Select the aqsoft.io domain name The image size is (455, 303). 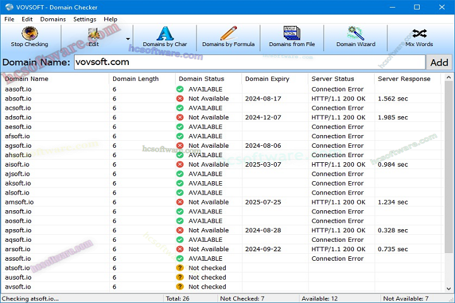coord(18,240)
